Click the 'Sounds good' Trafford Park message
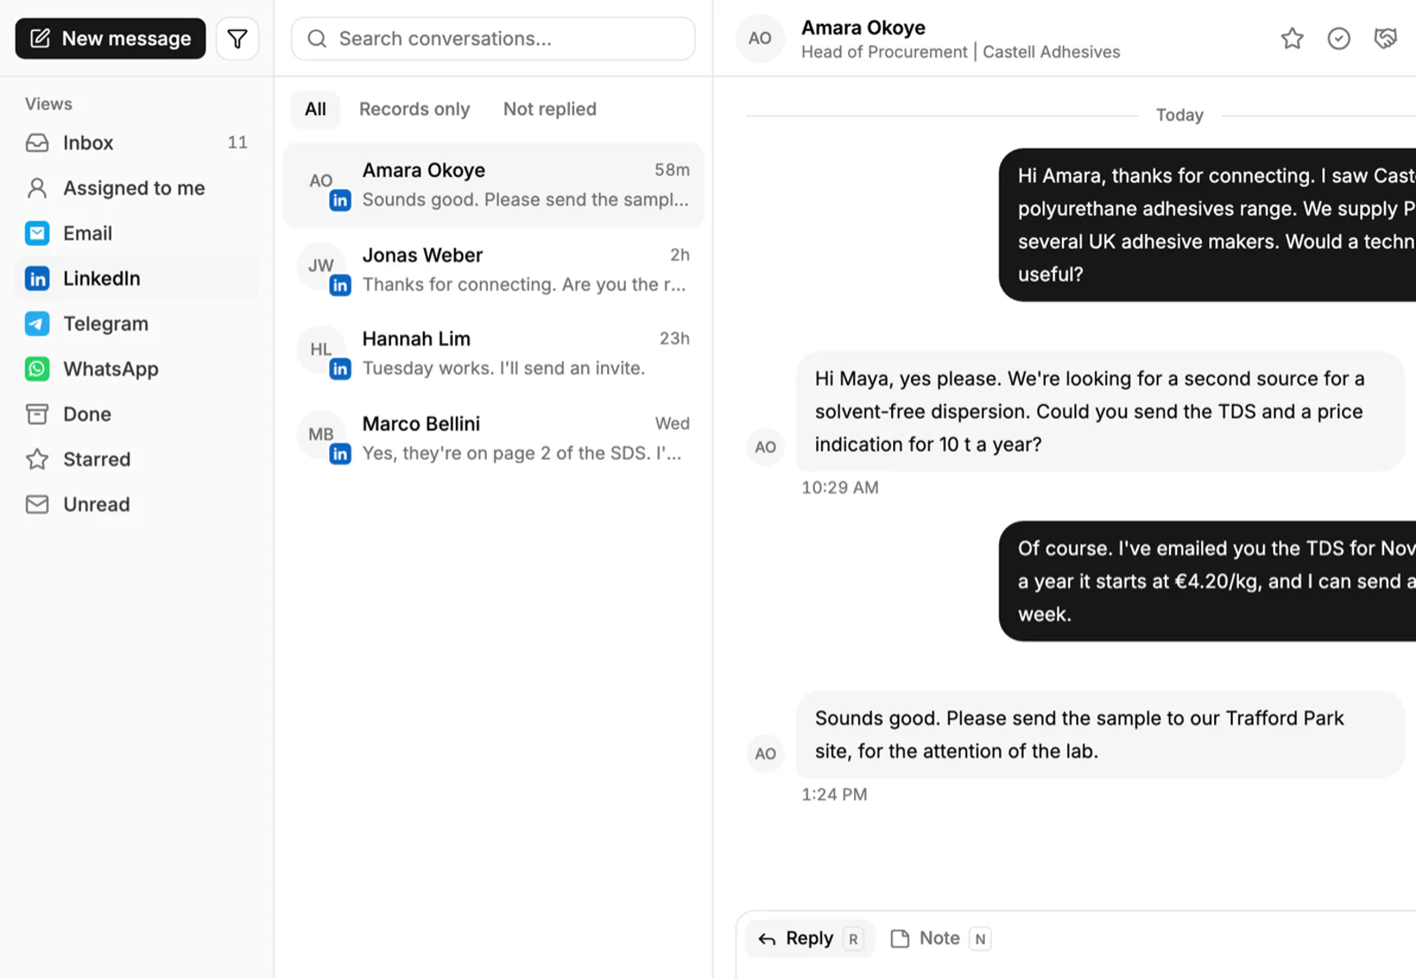This screenshot has width=1416, height=978. (1100, 735)
